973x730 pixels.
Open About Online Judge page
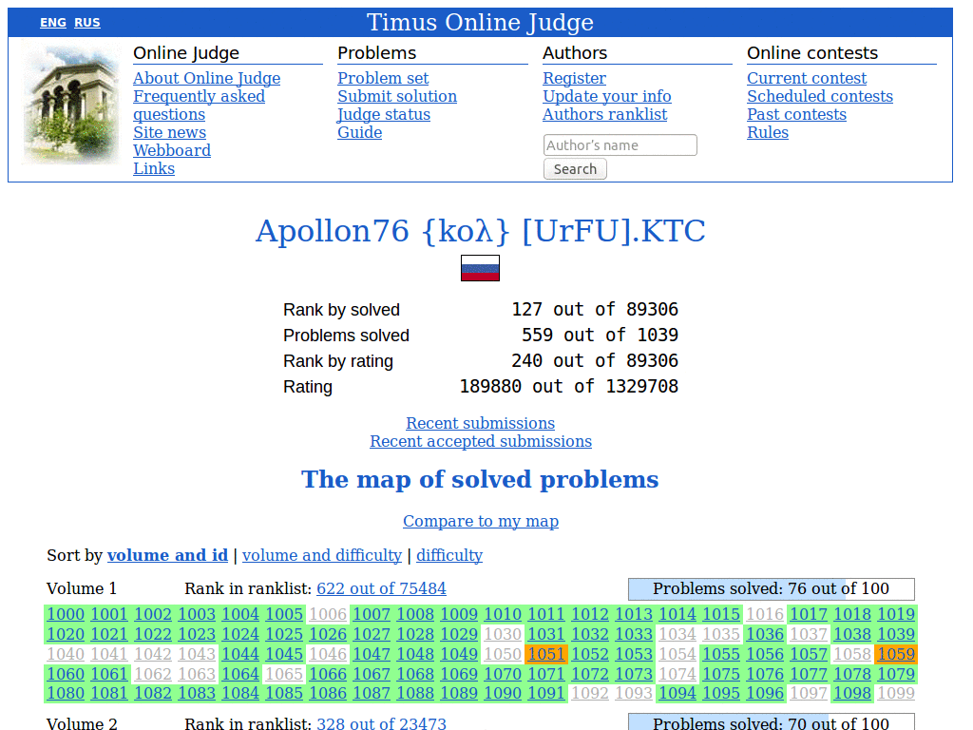pyautogui.click(x=206, y=78)
